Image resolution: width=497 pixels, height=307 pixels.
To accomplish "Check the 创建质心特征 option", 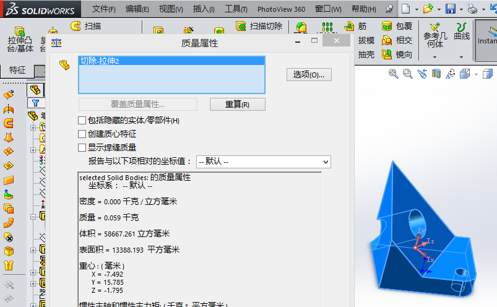I will pos(82,134).
